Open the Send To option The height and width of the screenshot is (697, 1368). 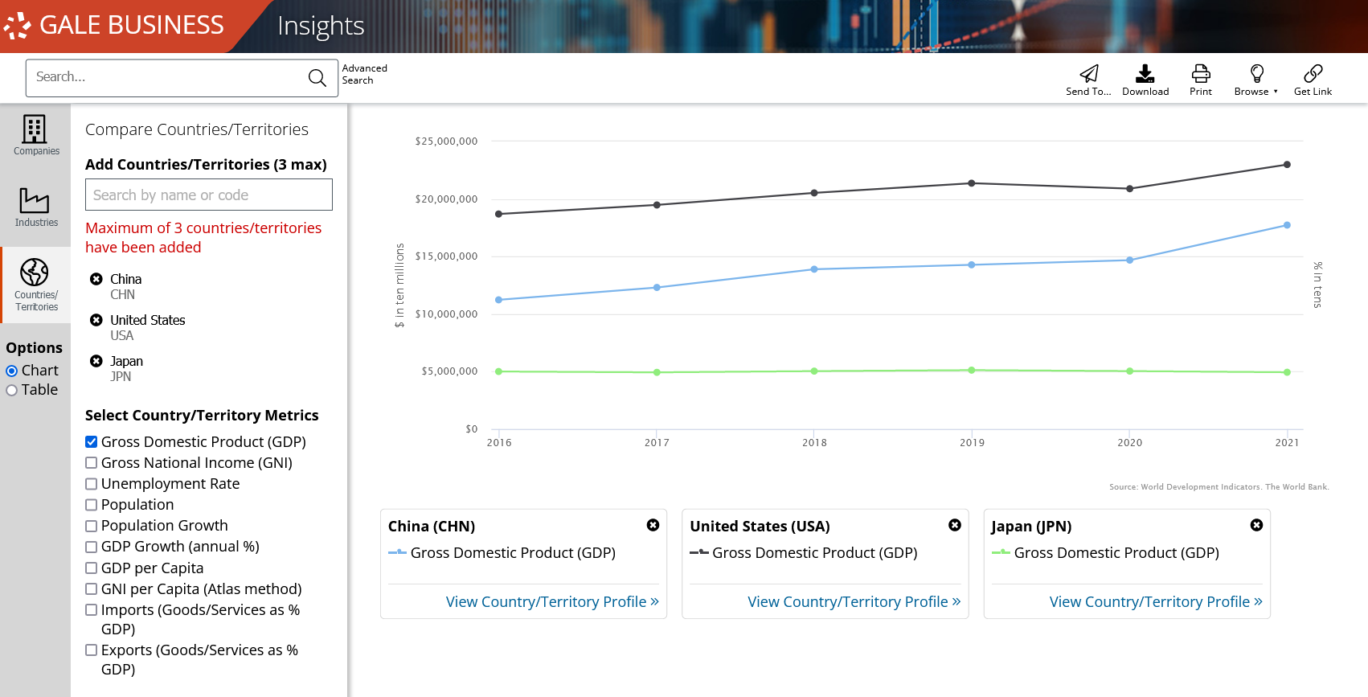(x=1088, y=80)
